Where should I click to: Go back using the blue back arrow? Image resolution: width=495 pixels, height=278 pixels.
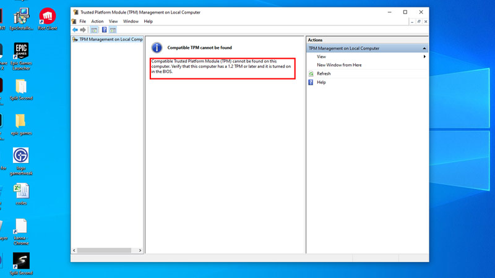point(75,30)
